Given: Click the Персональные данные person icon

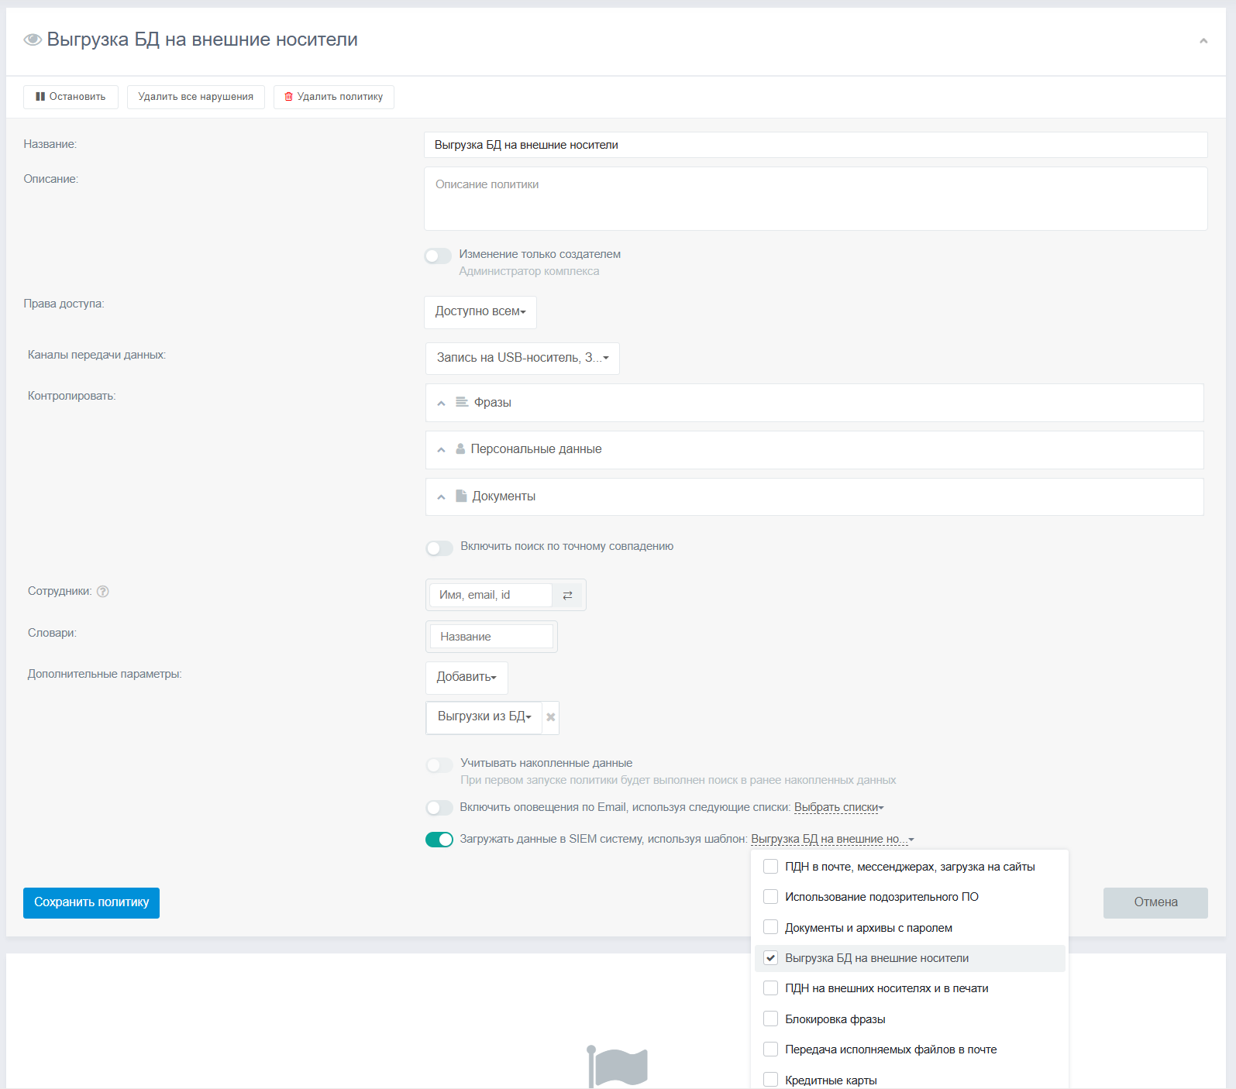Looking at the screenshot, I should tap(460, 449).
